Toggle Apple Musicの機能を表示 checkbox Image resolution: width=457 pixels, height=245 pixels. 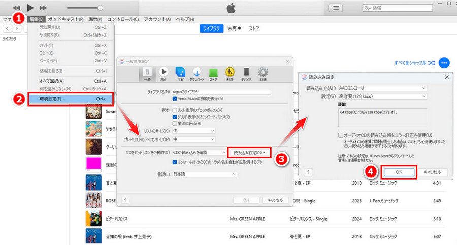click(x=175, y=99)
